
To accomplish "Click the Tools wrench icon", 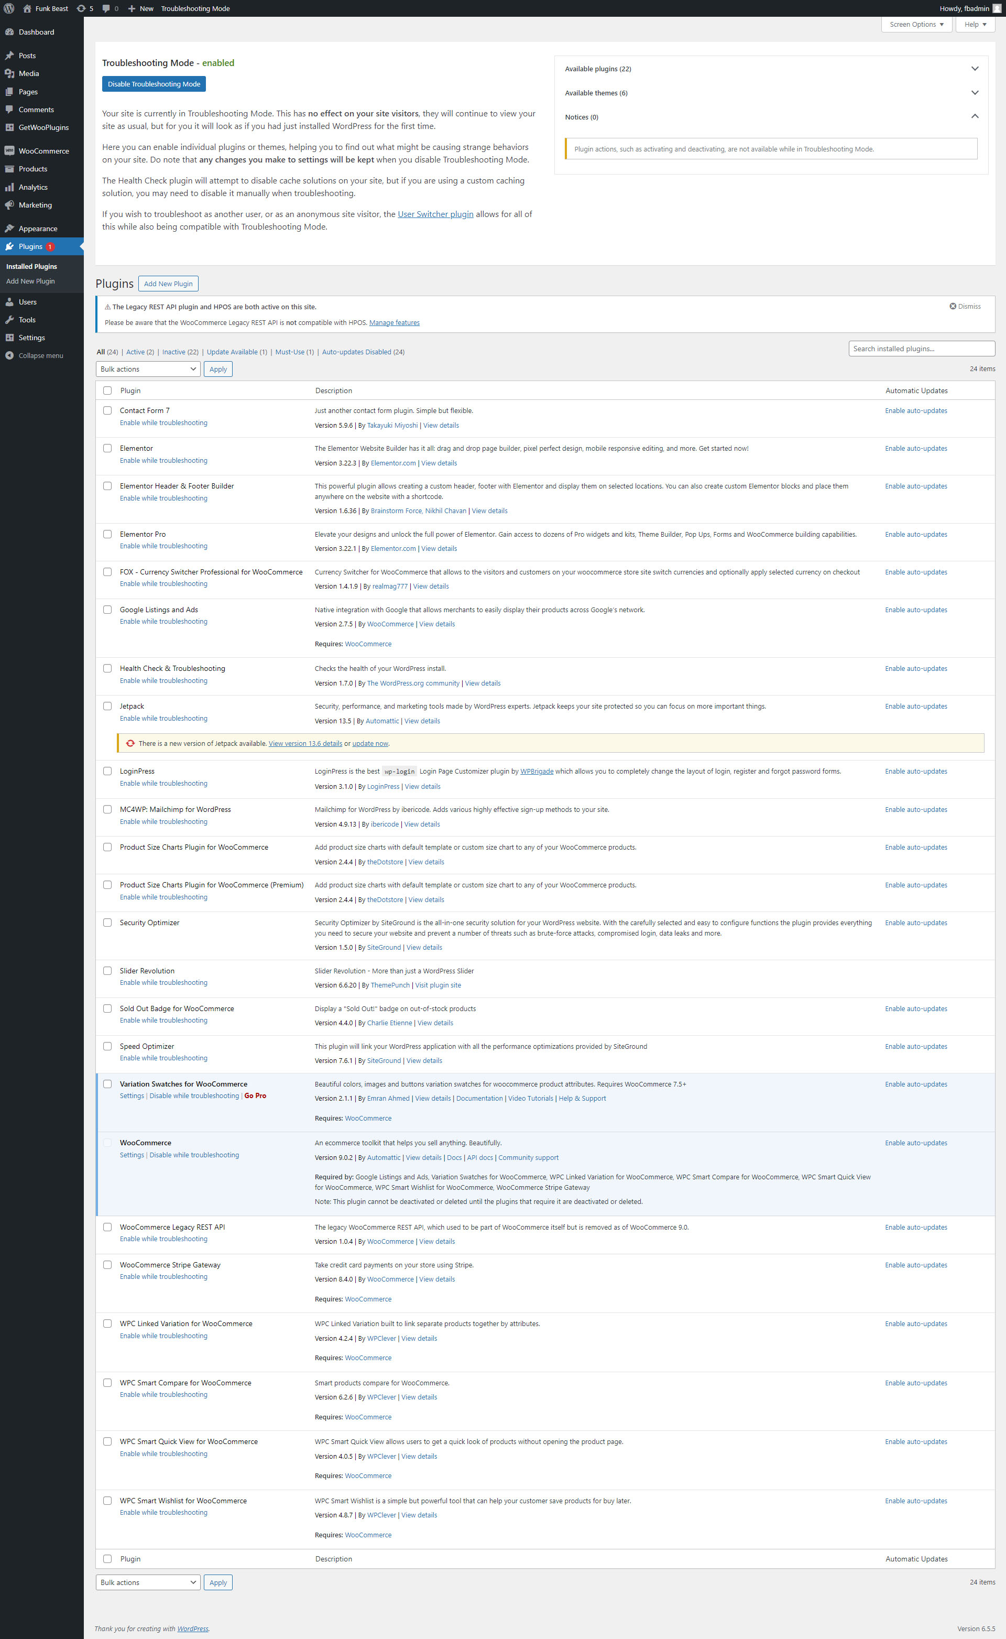I will pos(9,320).
